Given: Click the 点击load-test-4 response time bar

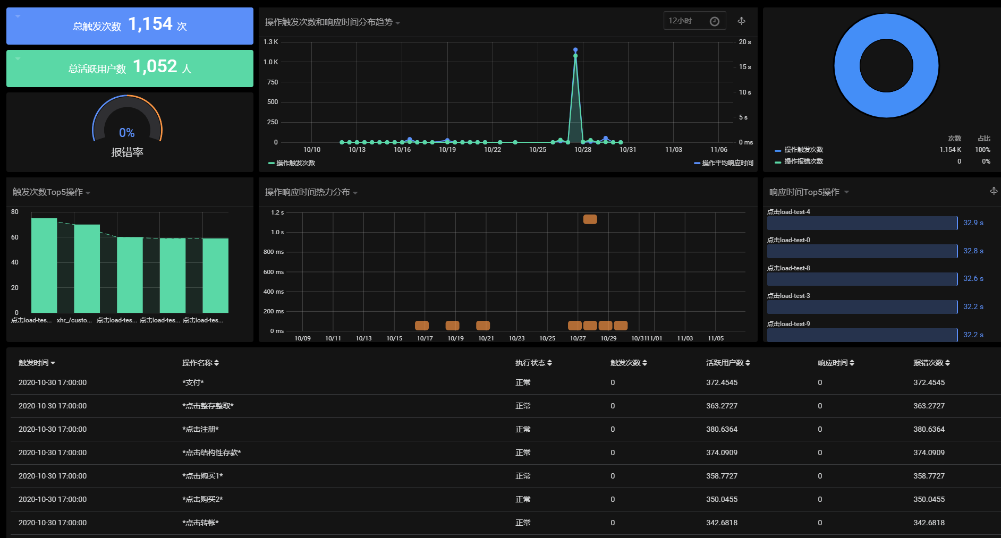Looking at the screenshot, I should coord(862,223).
